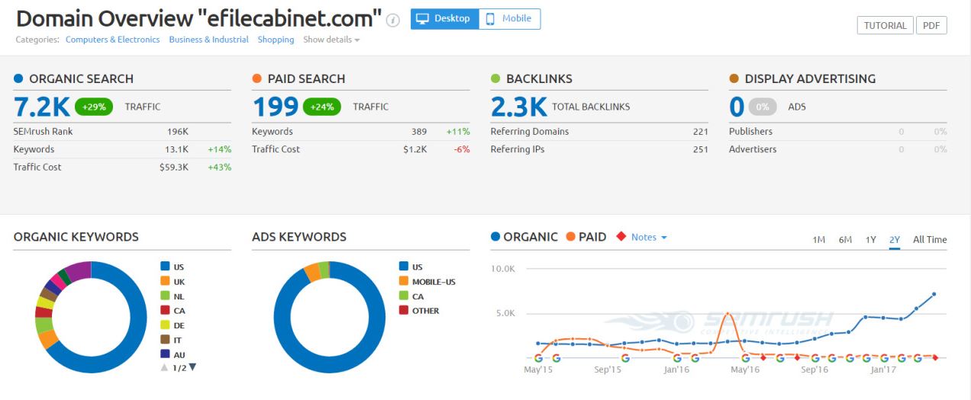Viewport: 971px width, 400px height.
Task: Click UK color swatch in Organic Keywords legend
Action: [164, 281]
